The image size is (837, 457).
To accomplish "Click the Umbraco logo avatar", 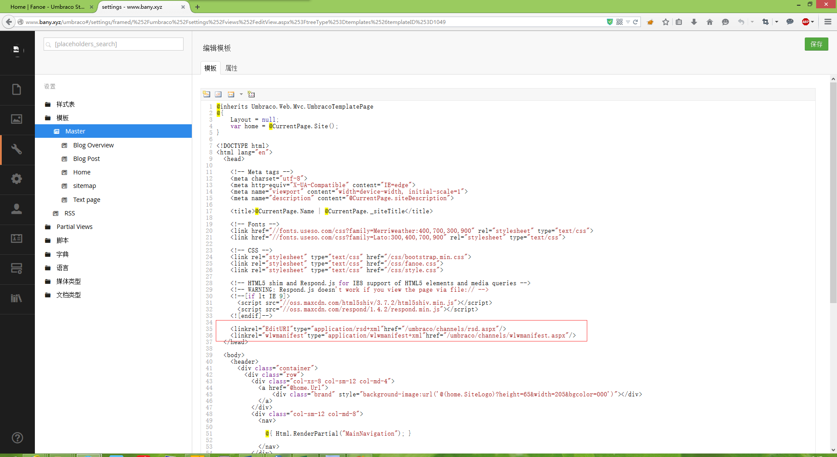I will (x=17, y=50).
